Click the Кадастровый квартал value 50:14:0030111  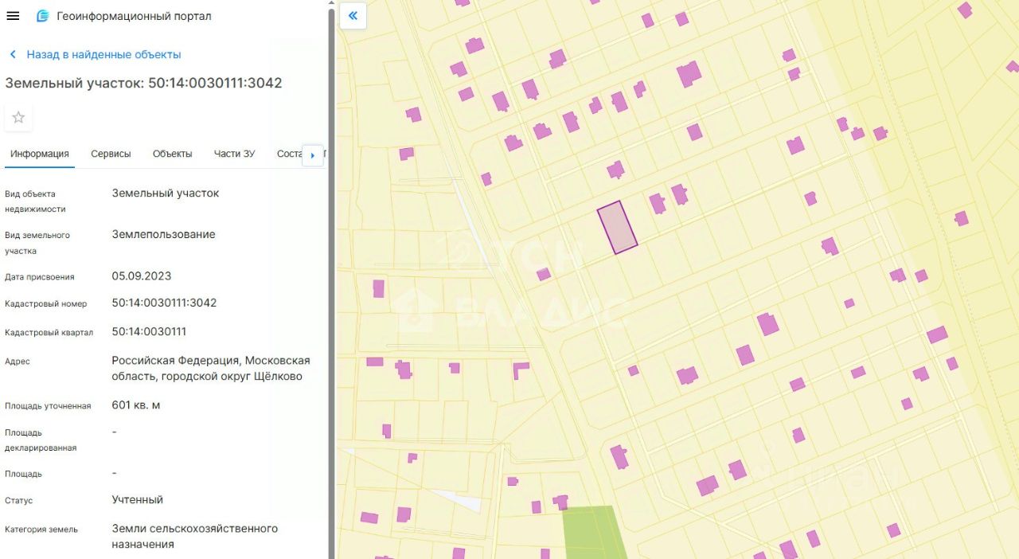coord(149,331)
